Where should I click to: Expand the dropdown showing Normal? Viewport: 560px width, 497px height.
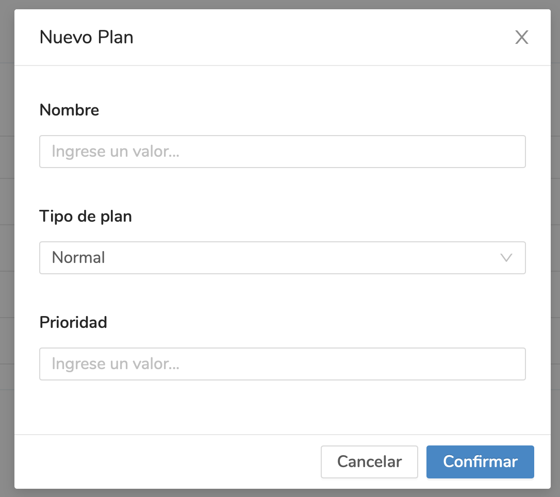283,258
